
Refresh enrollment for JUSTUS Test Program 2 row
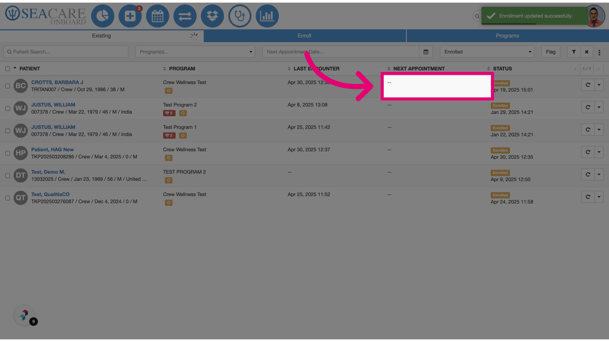(588, 107)
